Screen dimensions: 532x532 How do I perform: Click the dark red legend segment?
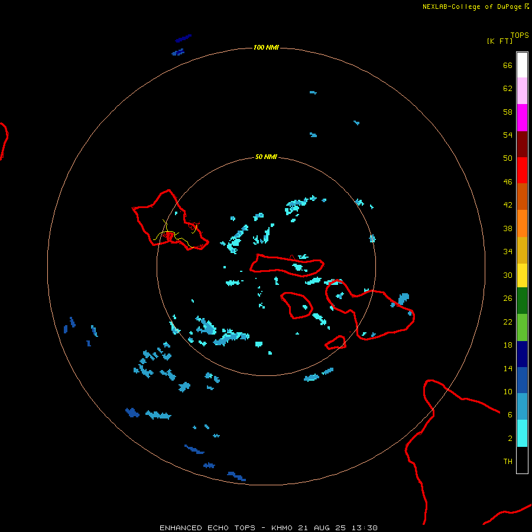(x=522, y=144)
